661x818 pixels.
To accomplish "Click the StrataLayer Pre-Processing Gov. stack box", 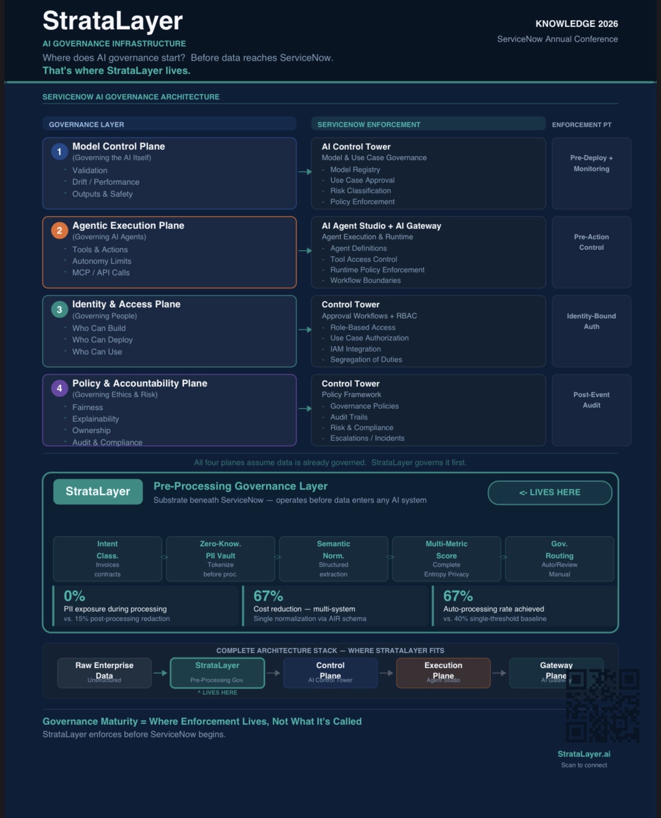I will 217,673.
